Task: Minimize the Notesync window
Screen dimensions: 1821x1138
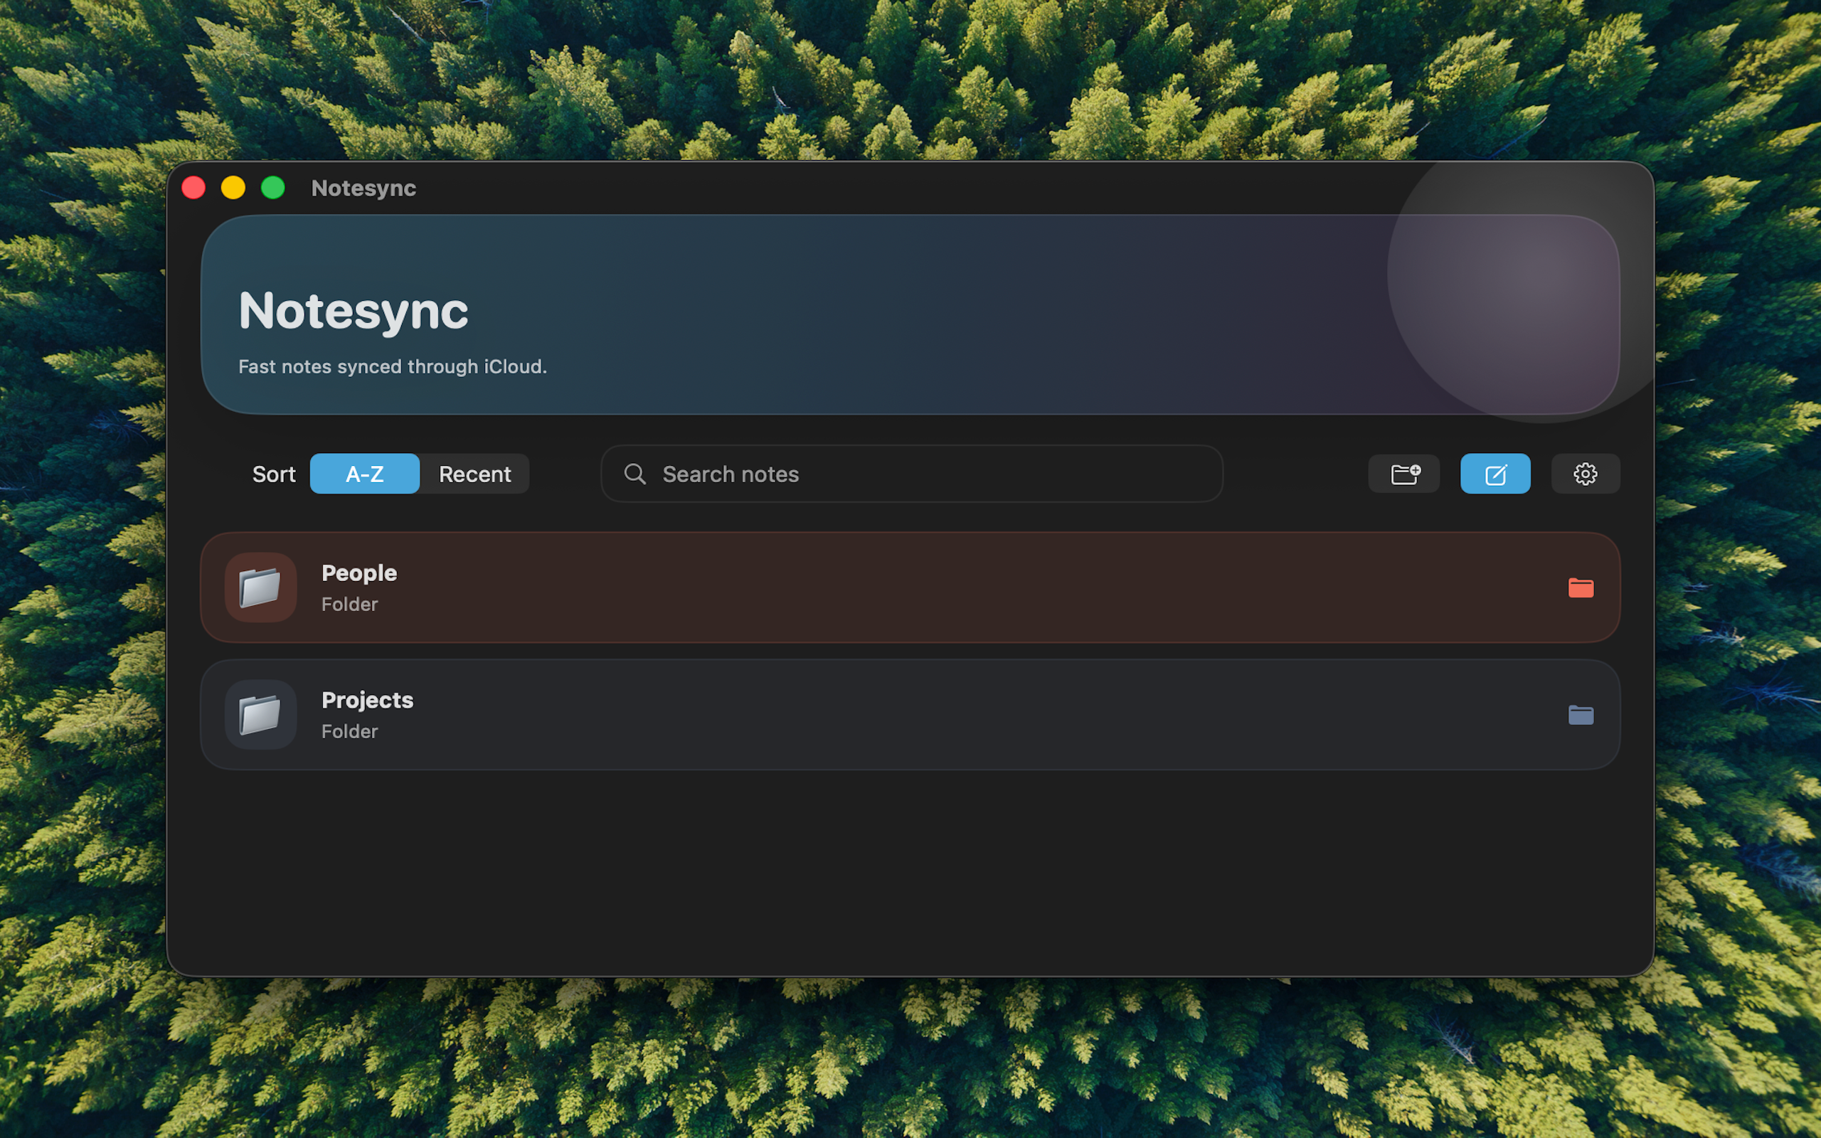Action: [233, 187]
